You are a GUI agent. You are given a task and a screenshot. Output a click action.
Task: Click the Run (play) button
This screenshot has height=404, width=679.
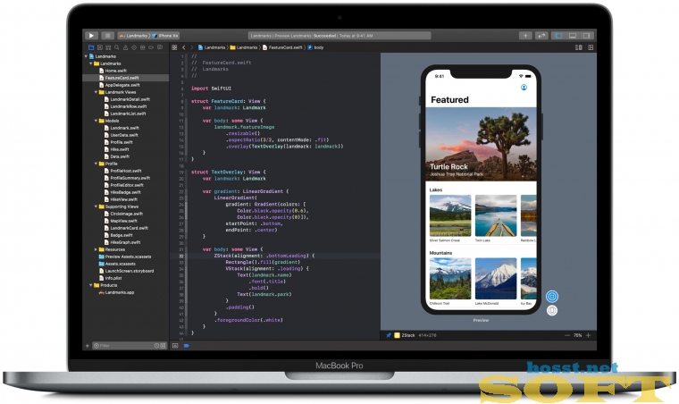(91, 36)
